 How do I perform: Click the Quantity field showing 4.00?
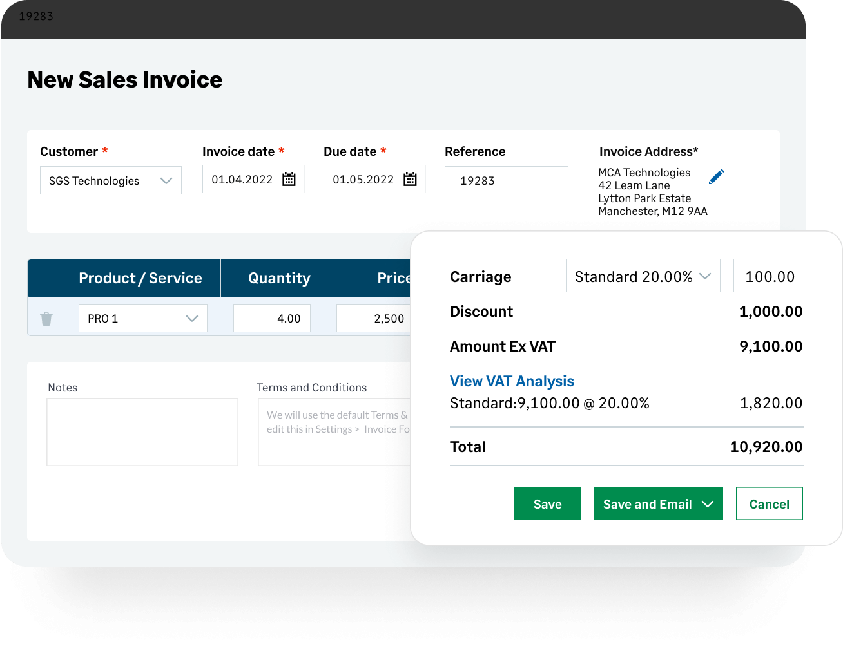click(271, 317)
